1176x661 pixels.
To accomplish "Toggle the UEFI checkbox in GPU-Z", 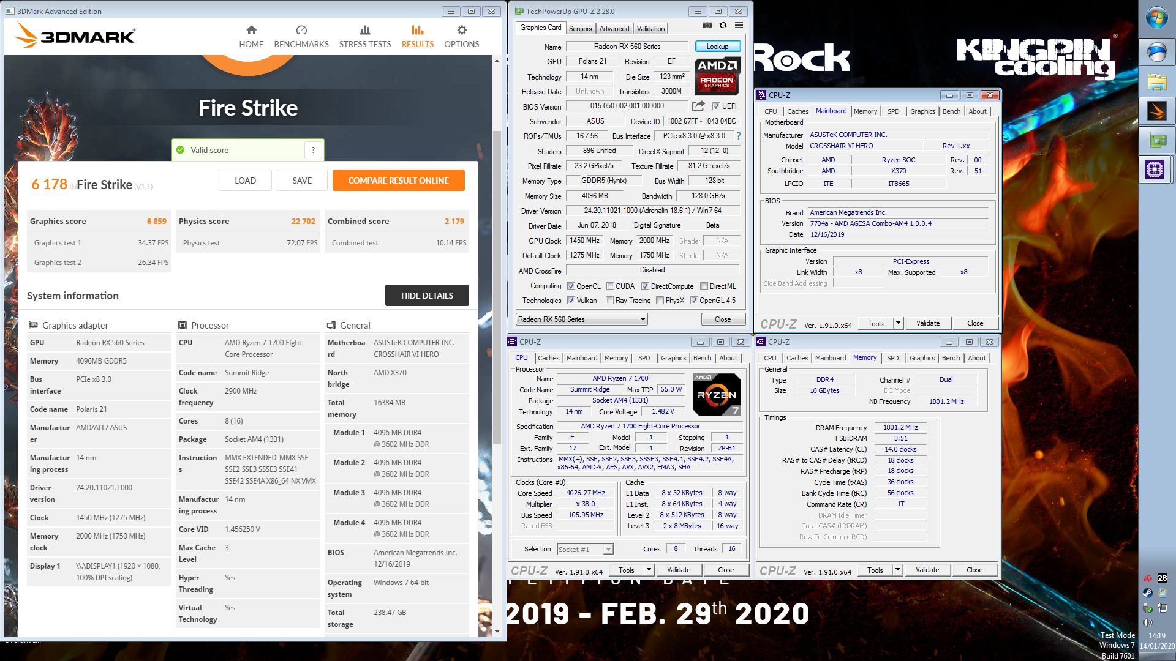I will [x=715, y=106].
